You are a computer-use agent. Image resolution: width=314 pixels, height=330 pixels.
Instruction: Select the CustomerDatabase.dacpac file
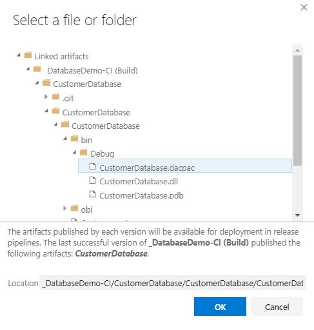tap(185, 166)
